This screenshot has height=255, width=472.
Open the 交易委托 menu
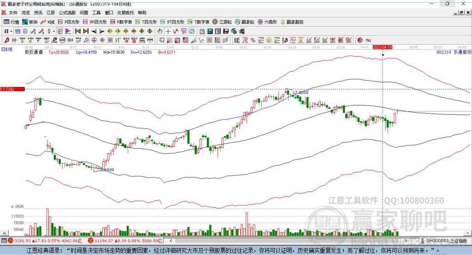point(125,12)
